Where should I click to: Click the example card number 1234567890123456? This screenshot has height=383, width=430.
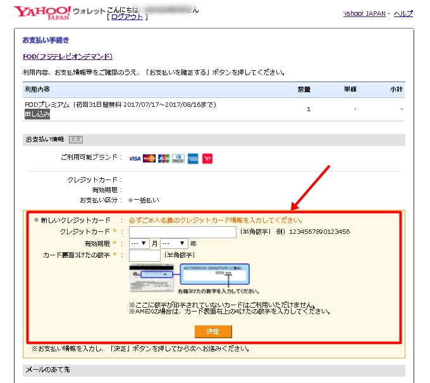[x=319, y=232]
